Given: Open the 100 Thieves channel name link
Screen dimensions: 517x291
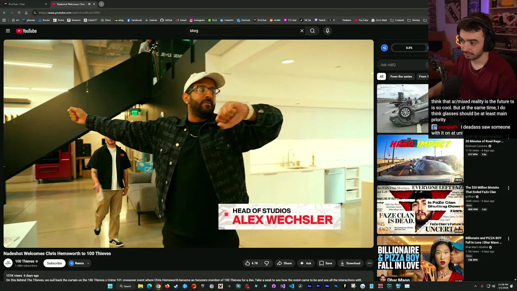Looking at the screenshot, I should click(25, 261).
